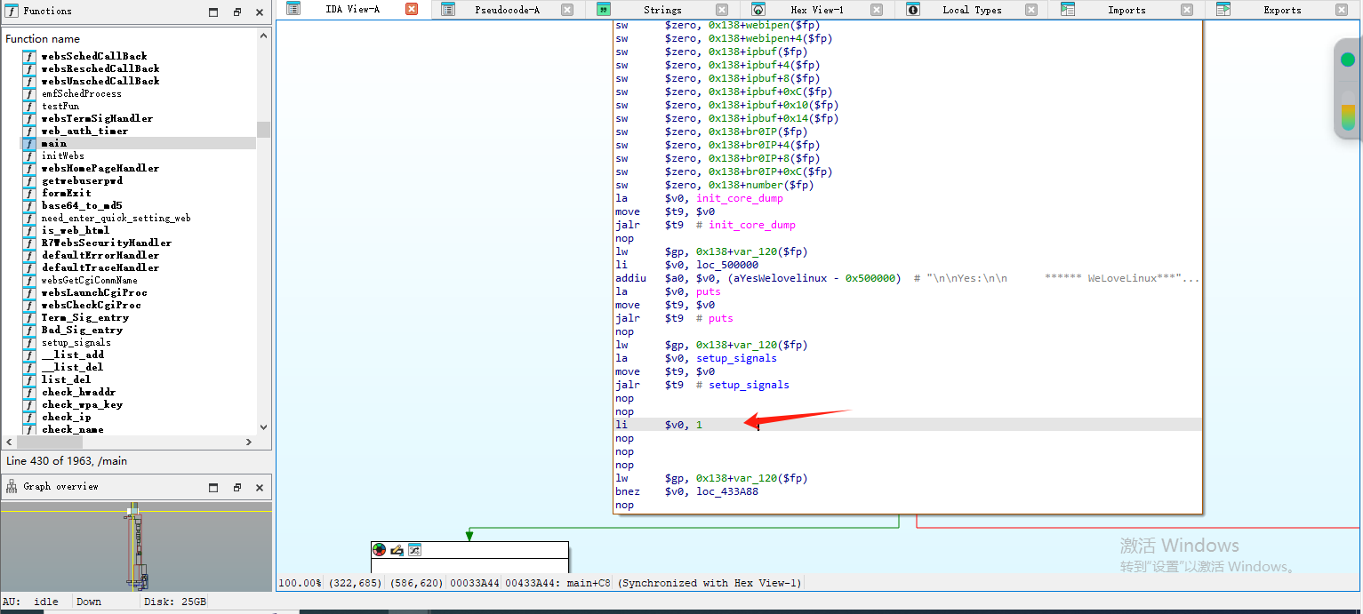
Task: Select getwebuserpwd in Functions list
Action: (x=82, y=180)
